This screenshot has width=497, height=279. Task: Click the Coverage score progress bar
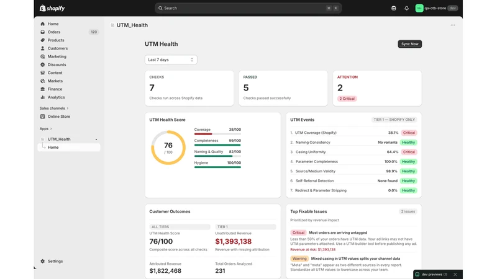217,134
